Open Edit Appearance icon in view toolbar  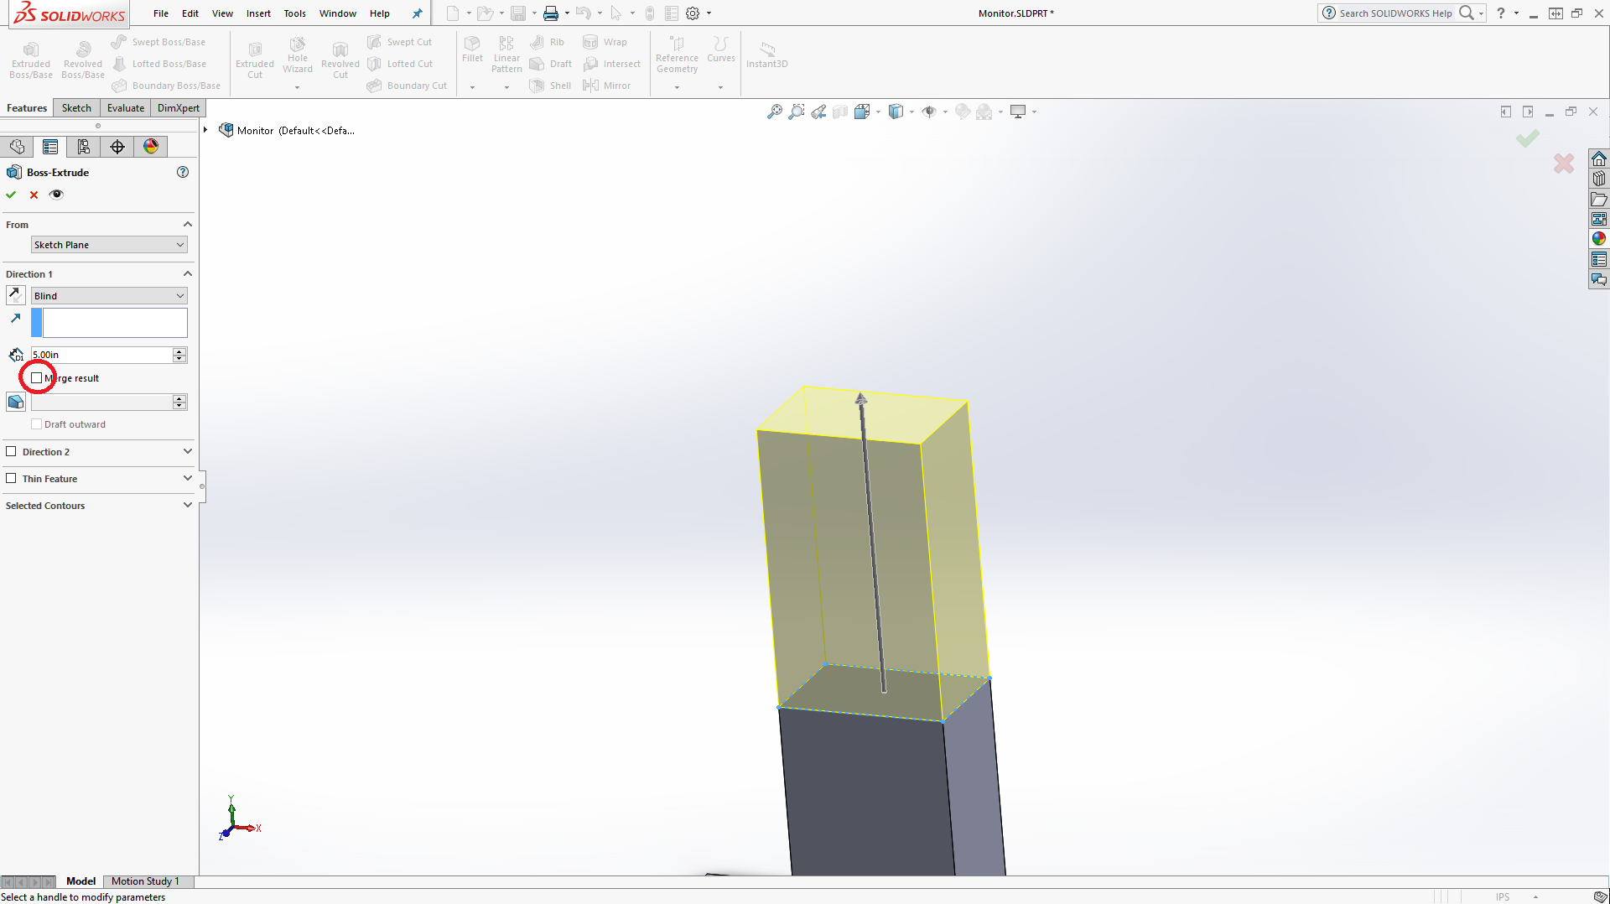(x=963, y=112)
